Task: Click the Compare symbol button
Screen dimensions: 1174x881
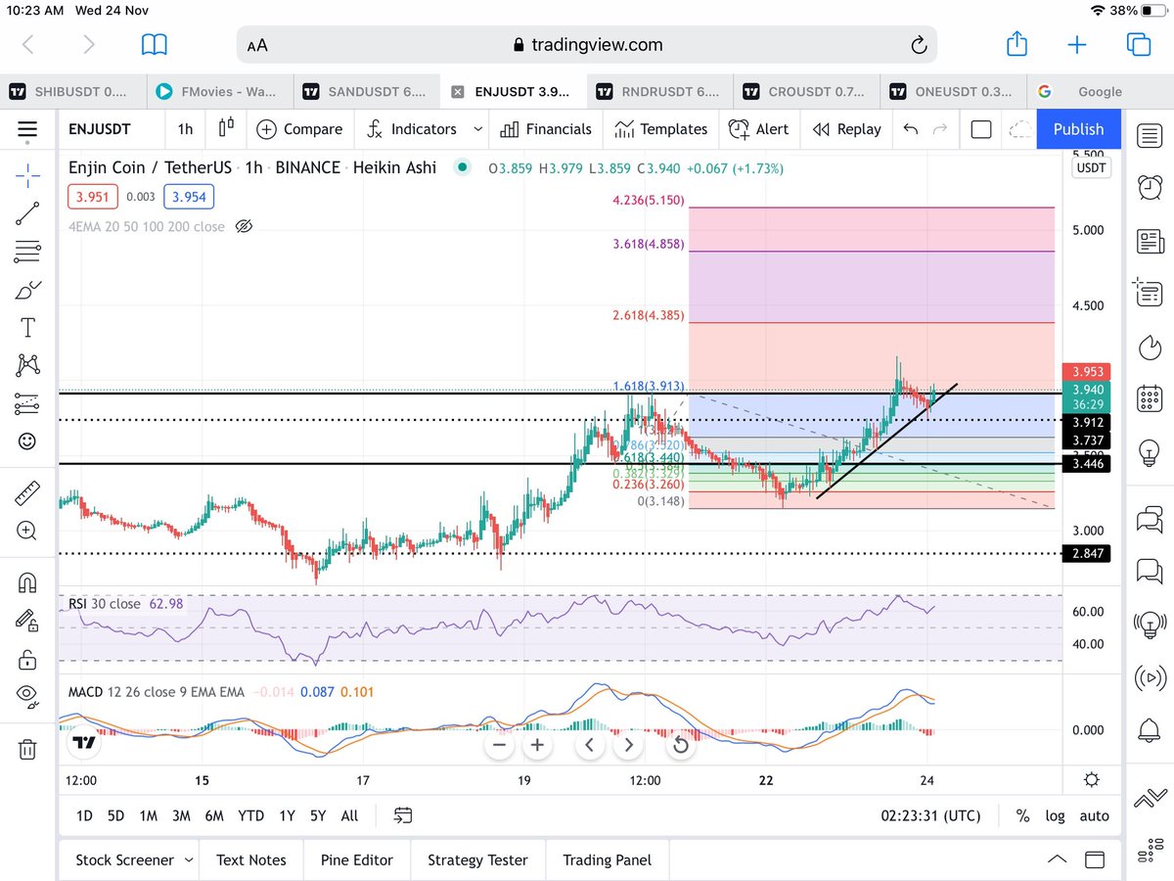Action: tap(299, 129)
